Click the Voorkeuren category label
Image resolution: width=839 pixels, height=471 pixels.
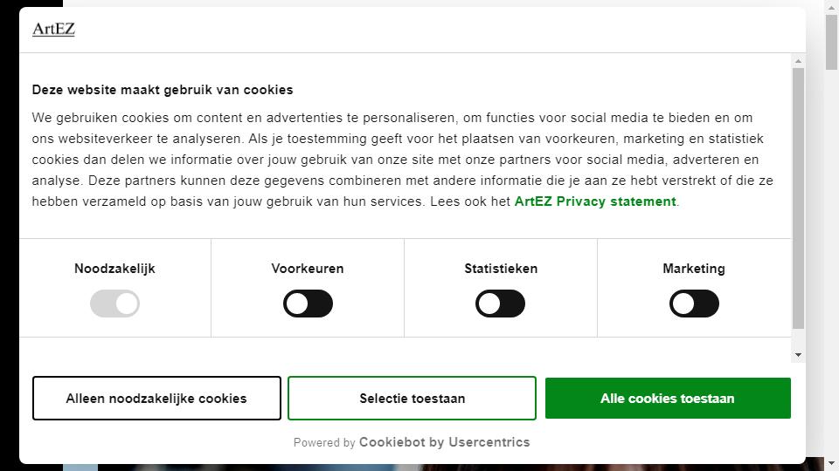click(x=308, y=269)
